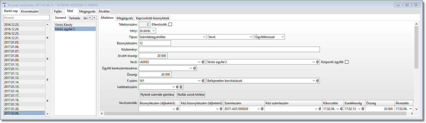Click the Nyitott számlák ajánlása button
This screenshot has height=123, width=426.
pos(157,95)
